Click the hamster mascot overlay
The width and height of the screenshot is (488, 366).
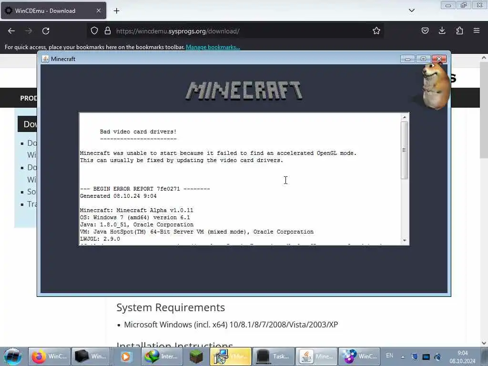tap(435, 86)
